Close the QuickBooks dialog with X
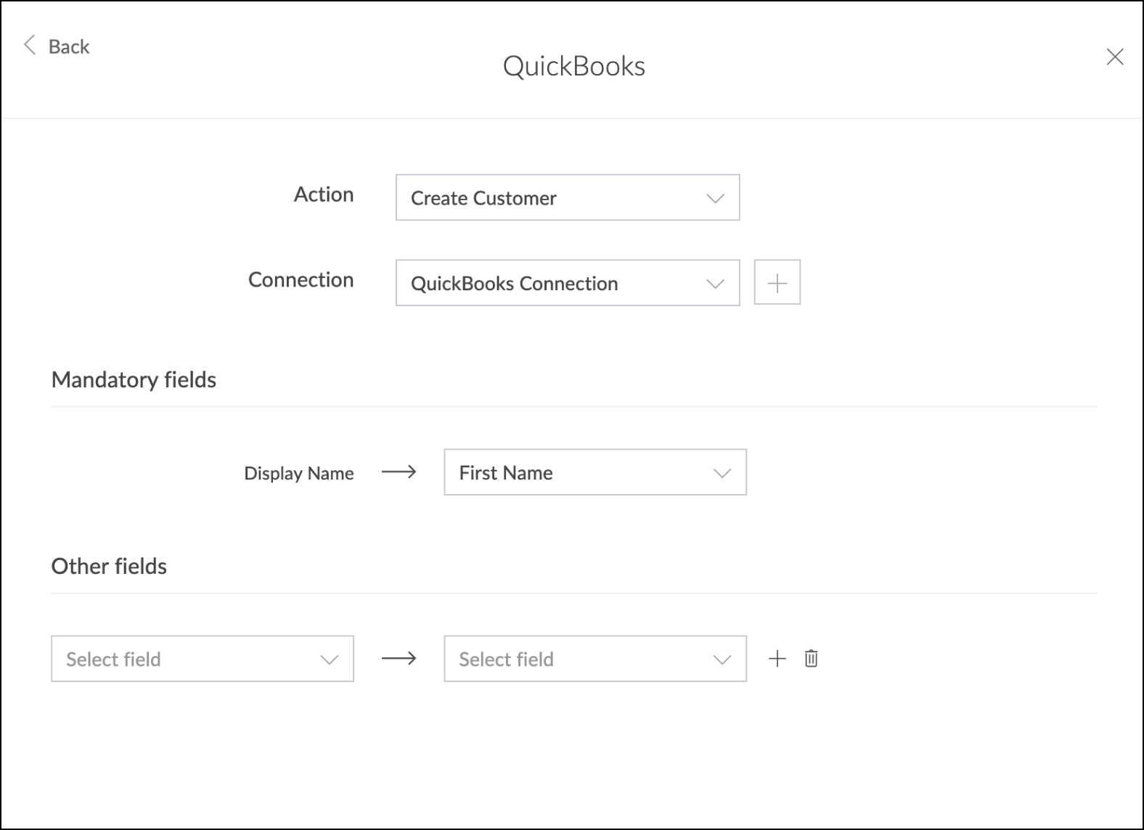 coord(1115,57)
